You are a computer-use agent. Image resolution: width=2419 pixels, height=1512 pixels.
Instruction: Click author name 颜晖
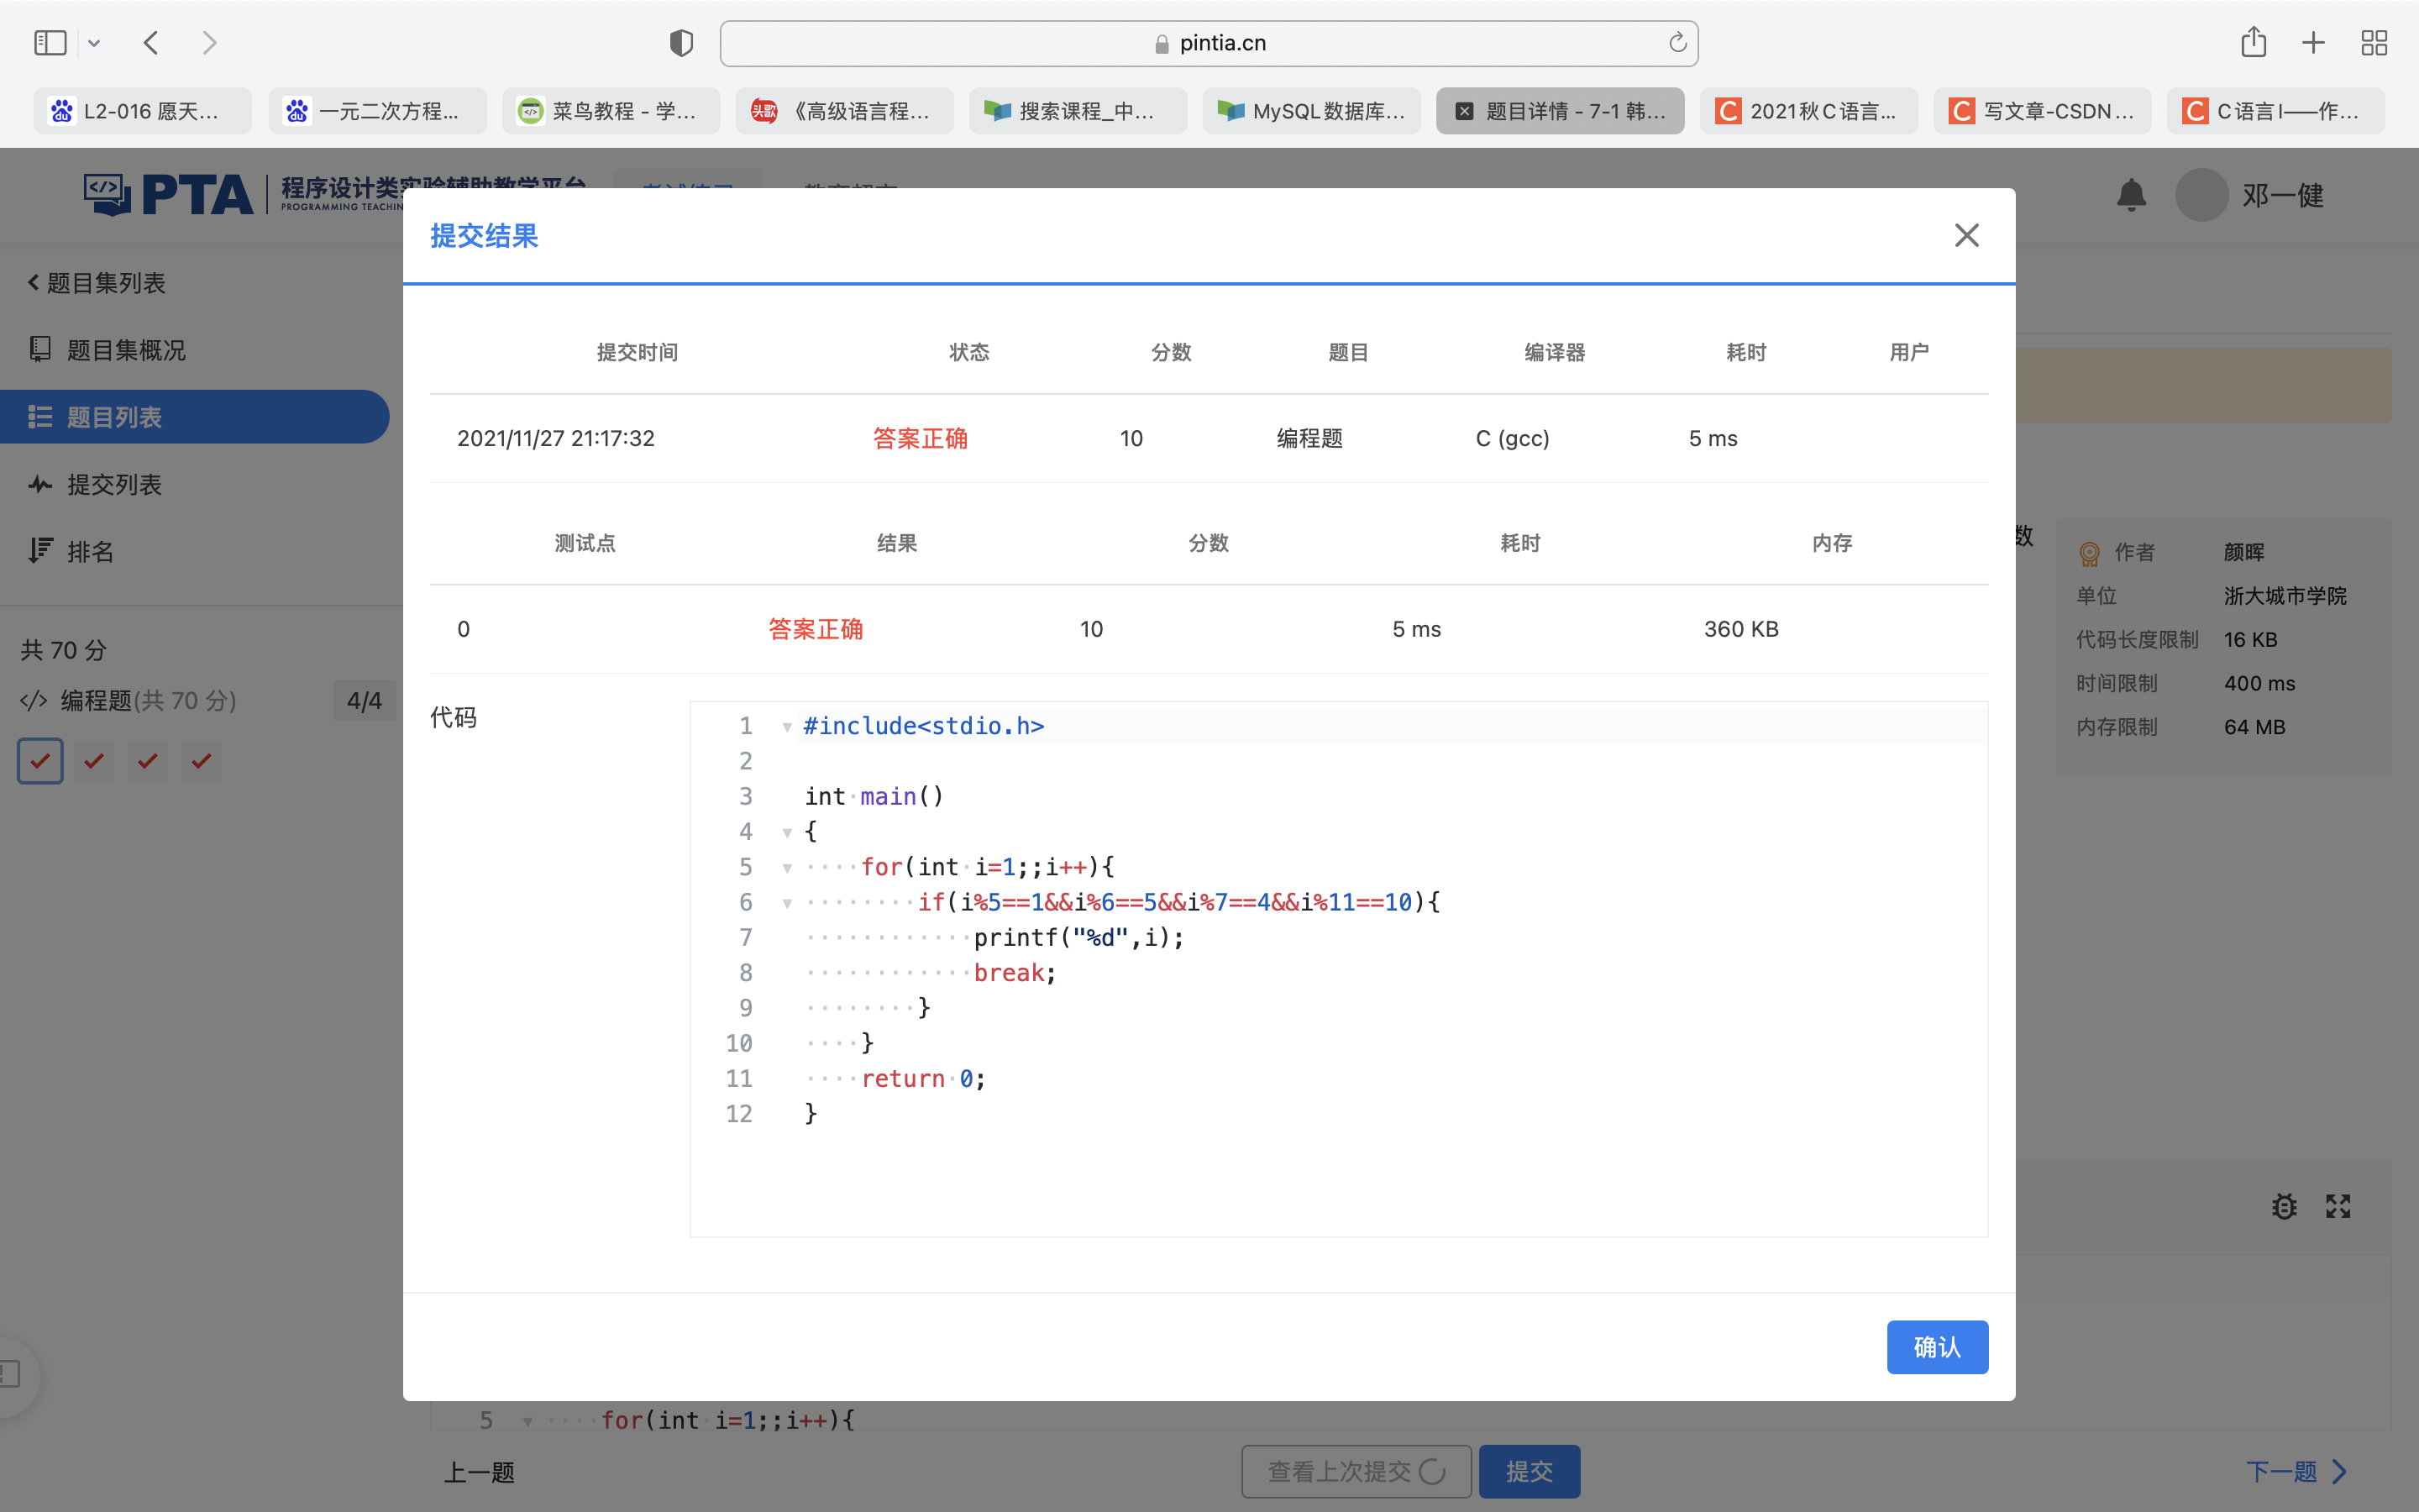[2244, 552]
